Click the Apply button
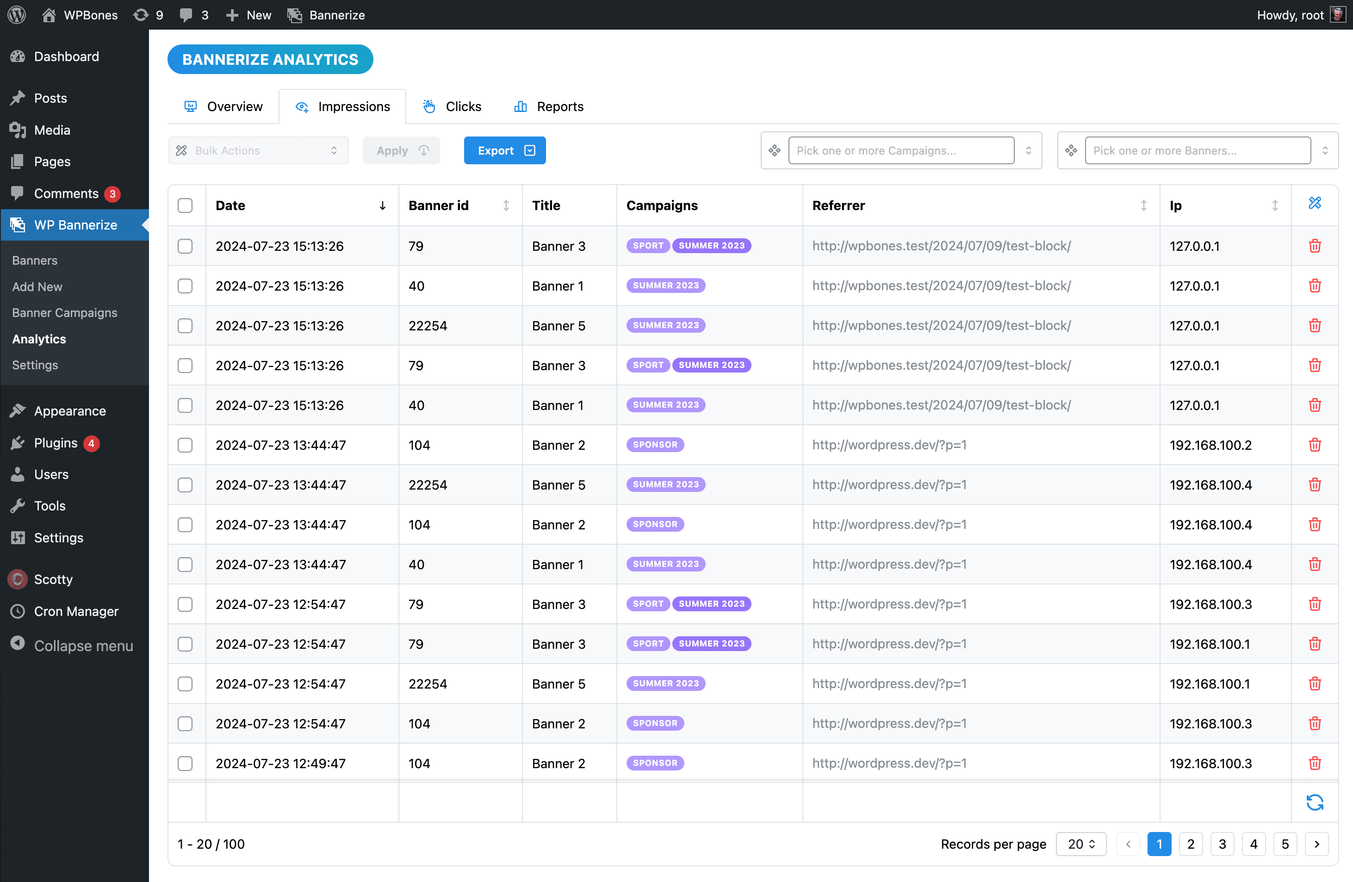The width and height of the screenshot is (1353, 882). click(401, 151)
